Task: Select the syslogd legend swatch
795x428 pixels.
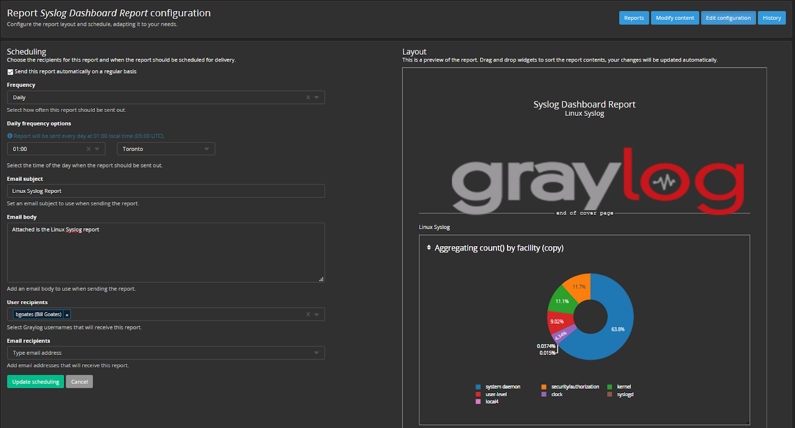Action: (609, 394)
